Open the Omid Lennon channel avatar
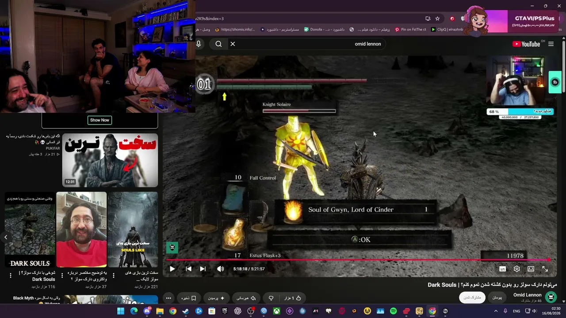This screenshot has width=566, height=318. point(551,297)
